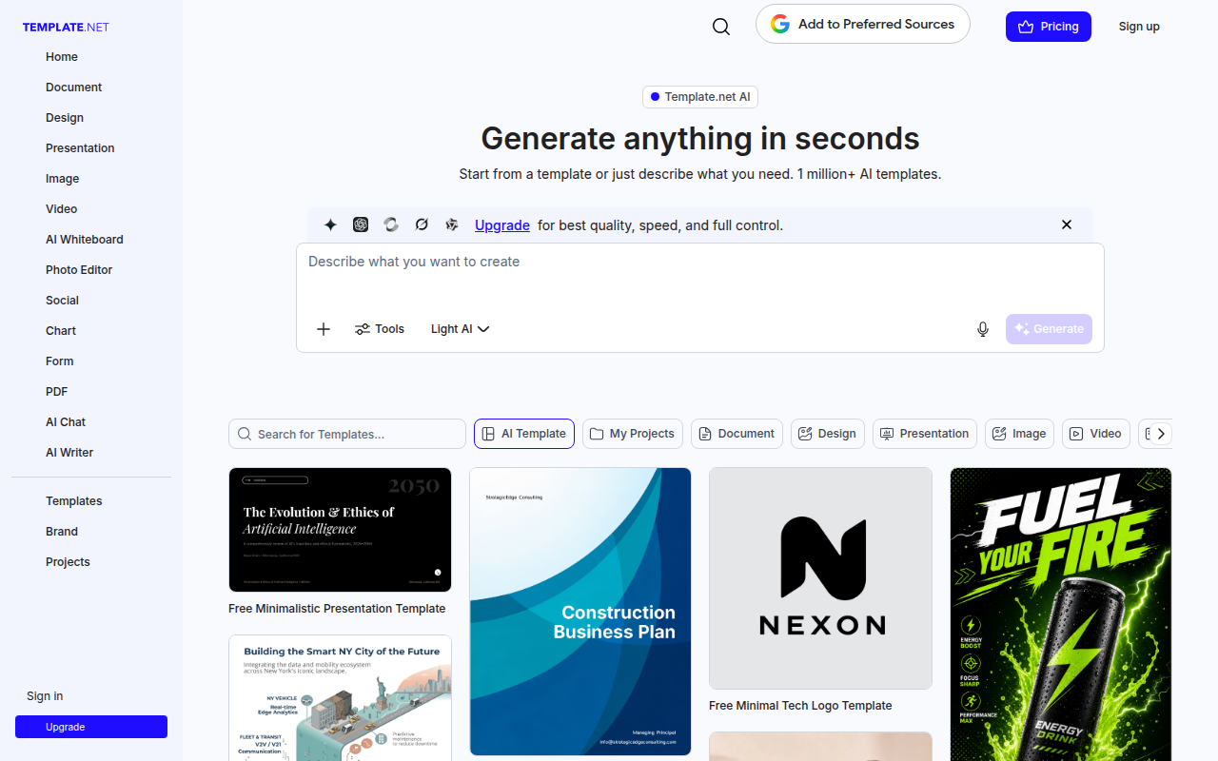Go to Home in the left sidebar

[62, 57]
